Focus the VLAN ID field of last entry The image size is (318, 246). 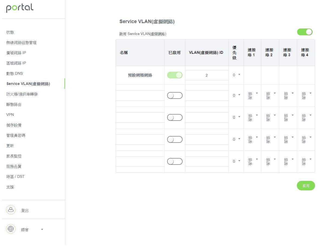coord(207,162)
